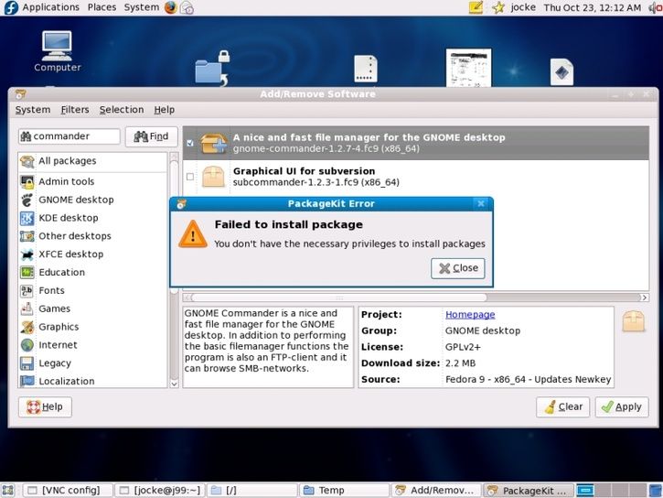Select KDE desktop category icon

(27, 218)
